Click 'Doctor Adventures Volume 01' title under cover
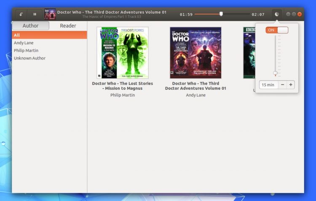Image resolution: width=316 pixels, height=201 pixels. pyautogui.click(x=195, y=88)
